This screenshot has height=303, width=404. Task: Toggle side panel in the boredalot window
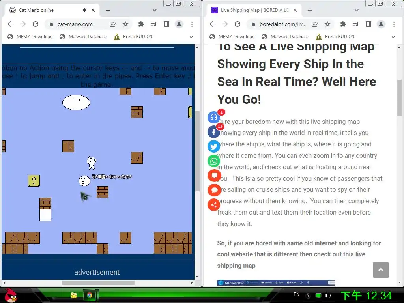click(x=368, y=24)
